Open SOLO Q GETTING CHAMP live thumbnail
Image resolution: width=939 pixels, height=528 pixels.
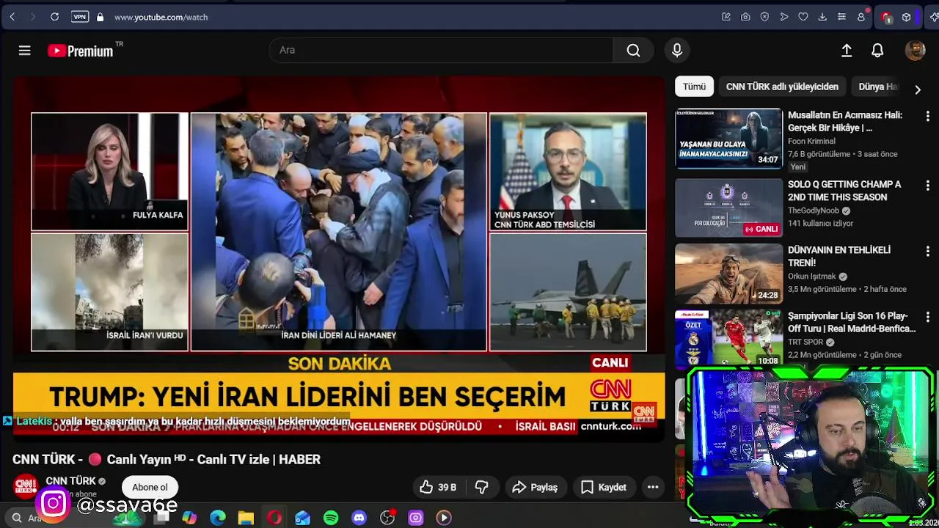coord(728,208)
